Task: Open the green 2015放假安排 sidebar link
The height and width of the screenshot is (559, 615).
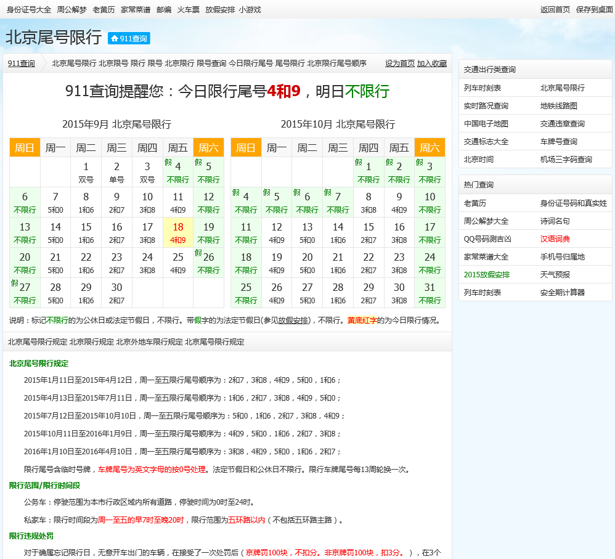Action: tap(487, 275)
